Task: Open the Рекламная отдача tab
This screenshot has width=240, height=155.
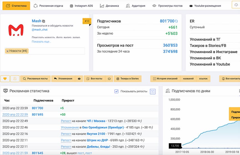Action: (48, 6)
